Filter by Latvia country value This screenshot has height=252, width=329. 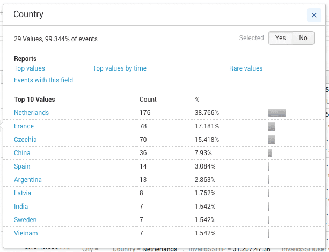click(23, 193)
